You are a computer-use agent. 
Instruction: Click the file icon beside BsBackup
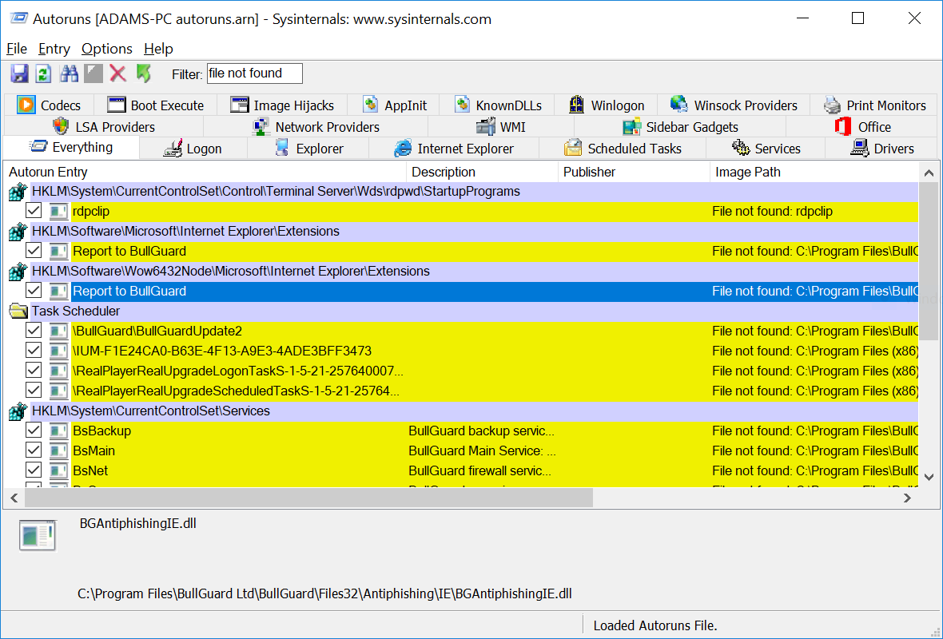coord(58,431)
